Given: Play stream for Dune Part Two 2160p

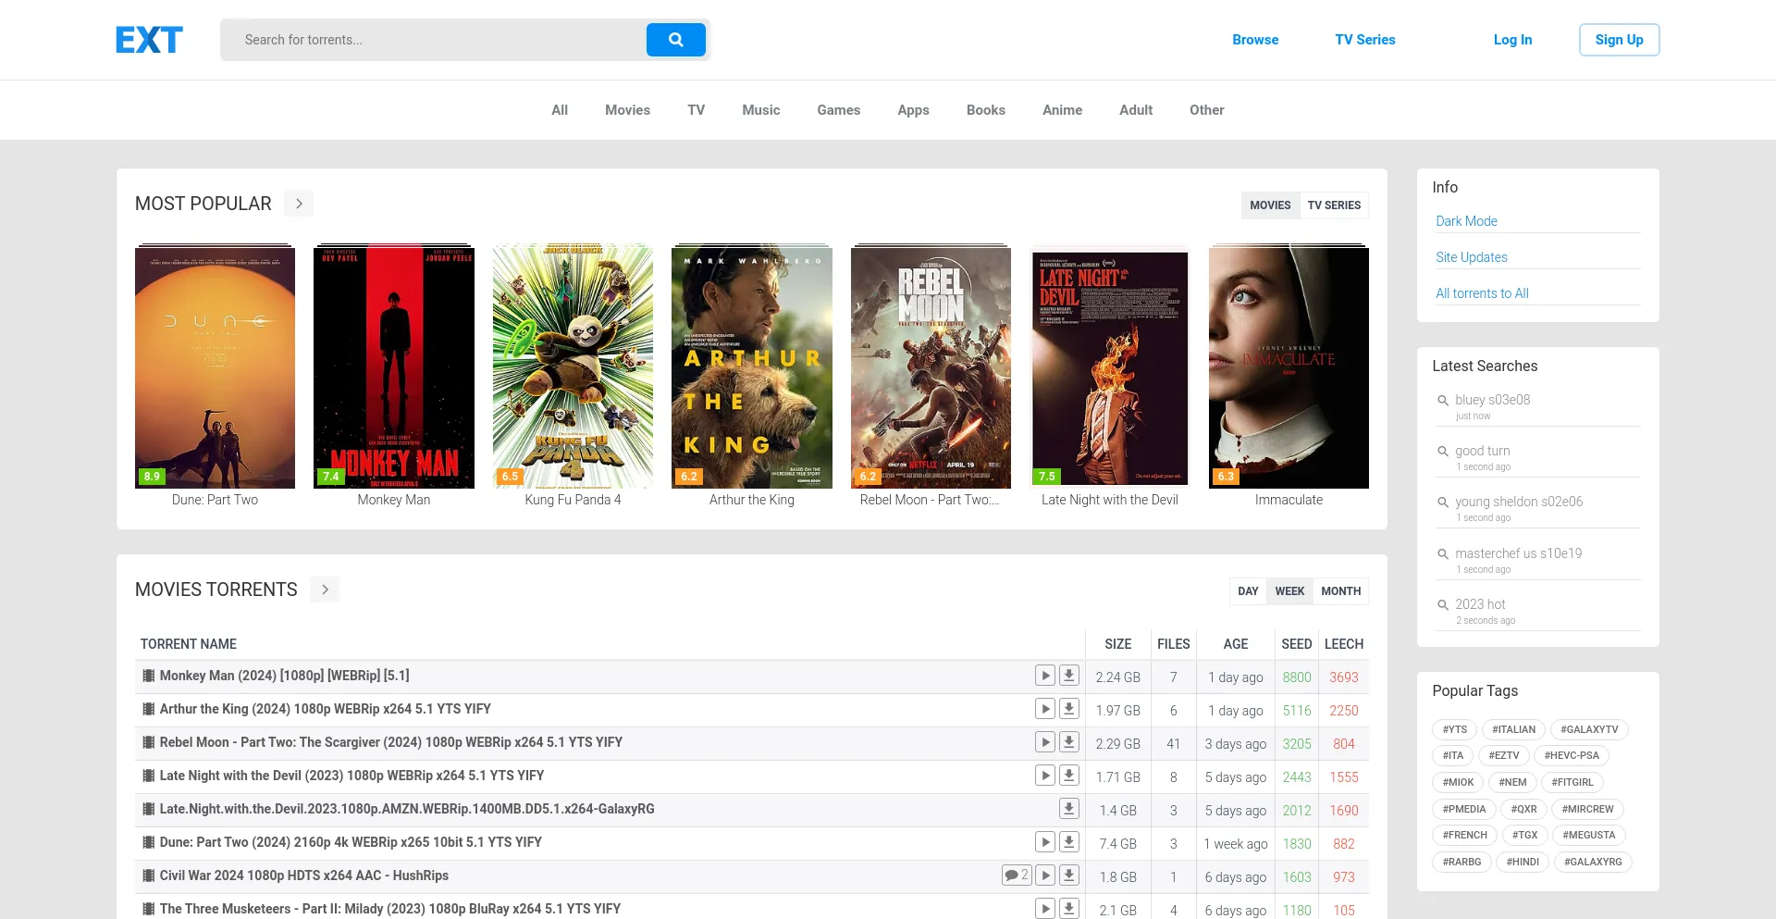Looking at the screenshot, I should click(1045, 842).
